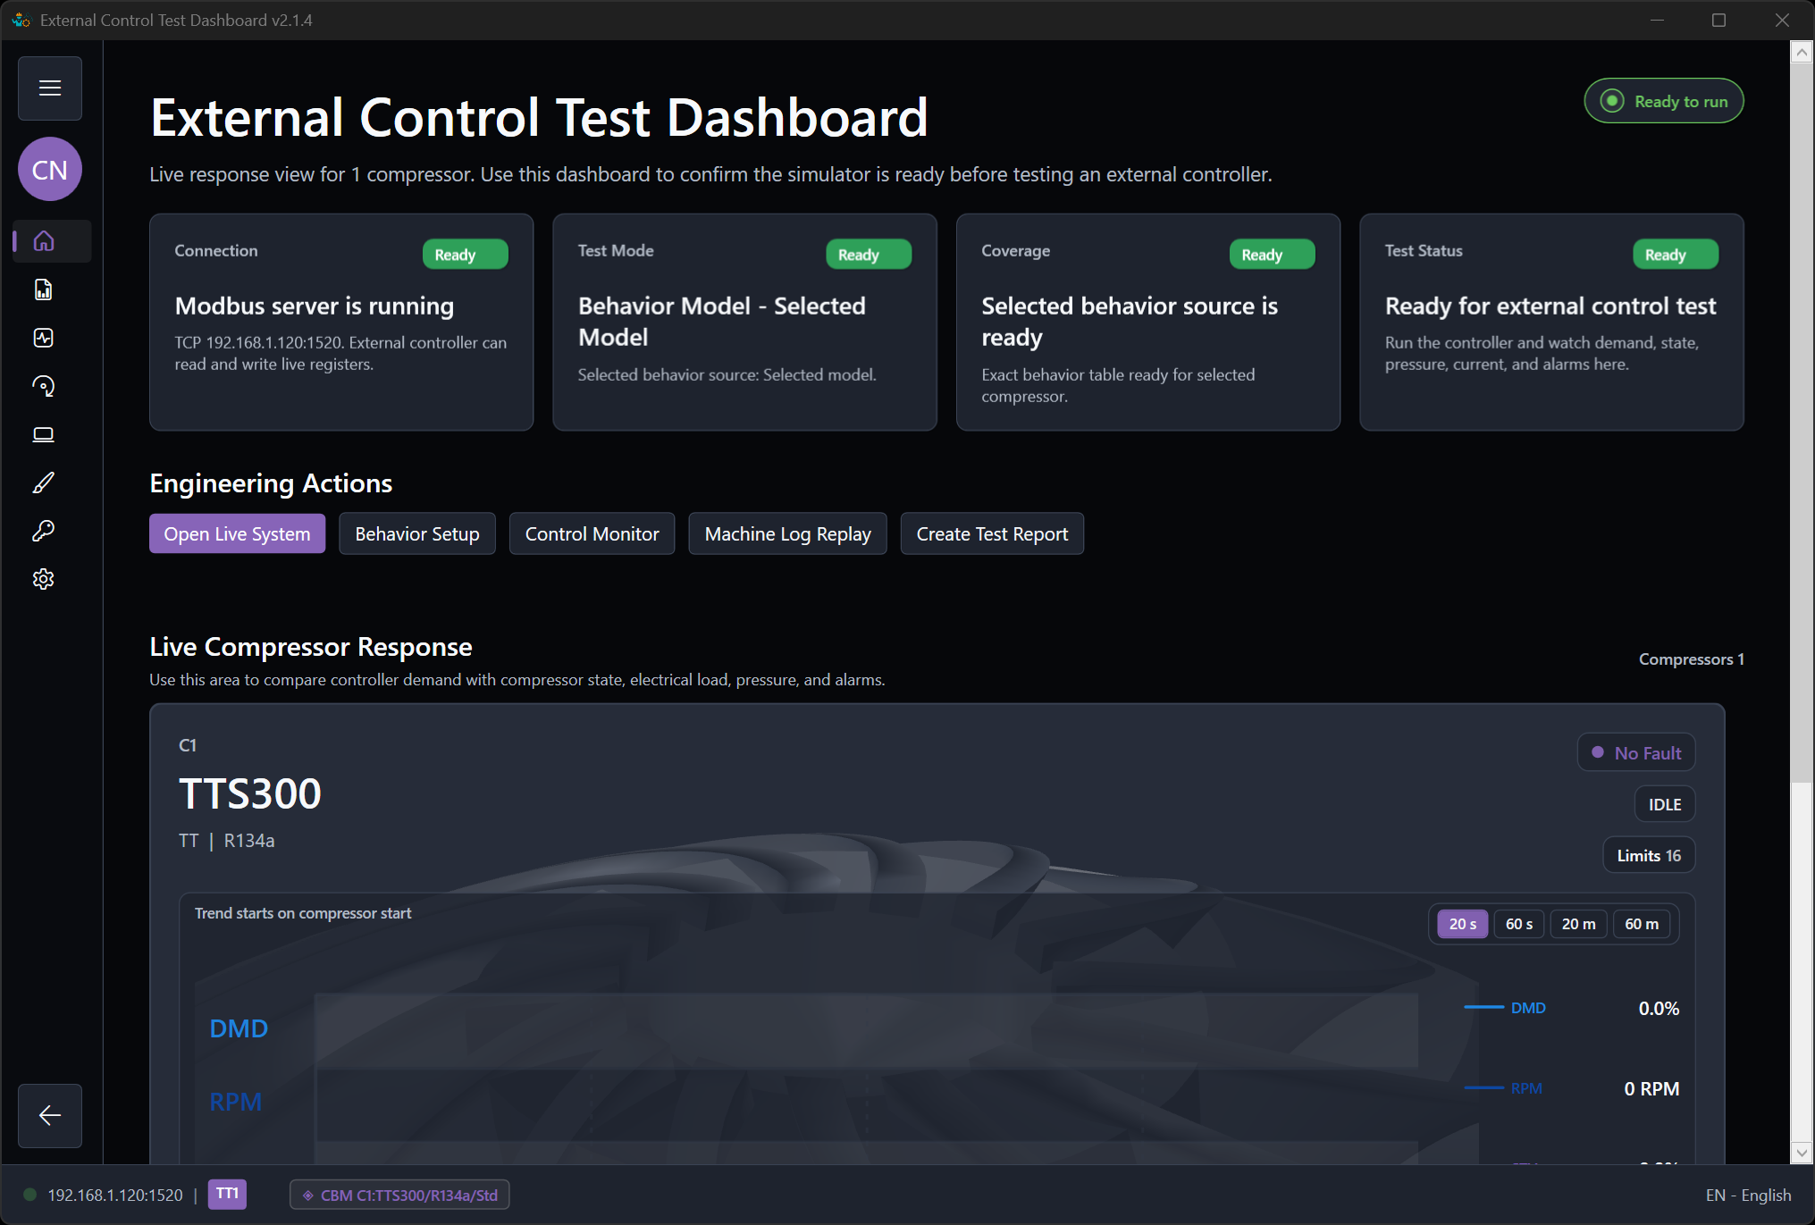Open Control Monitor
The height and width of the screenshot is (1225, 1815).
click(x=592, y=533)
